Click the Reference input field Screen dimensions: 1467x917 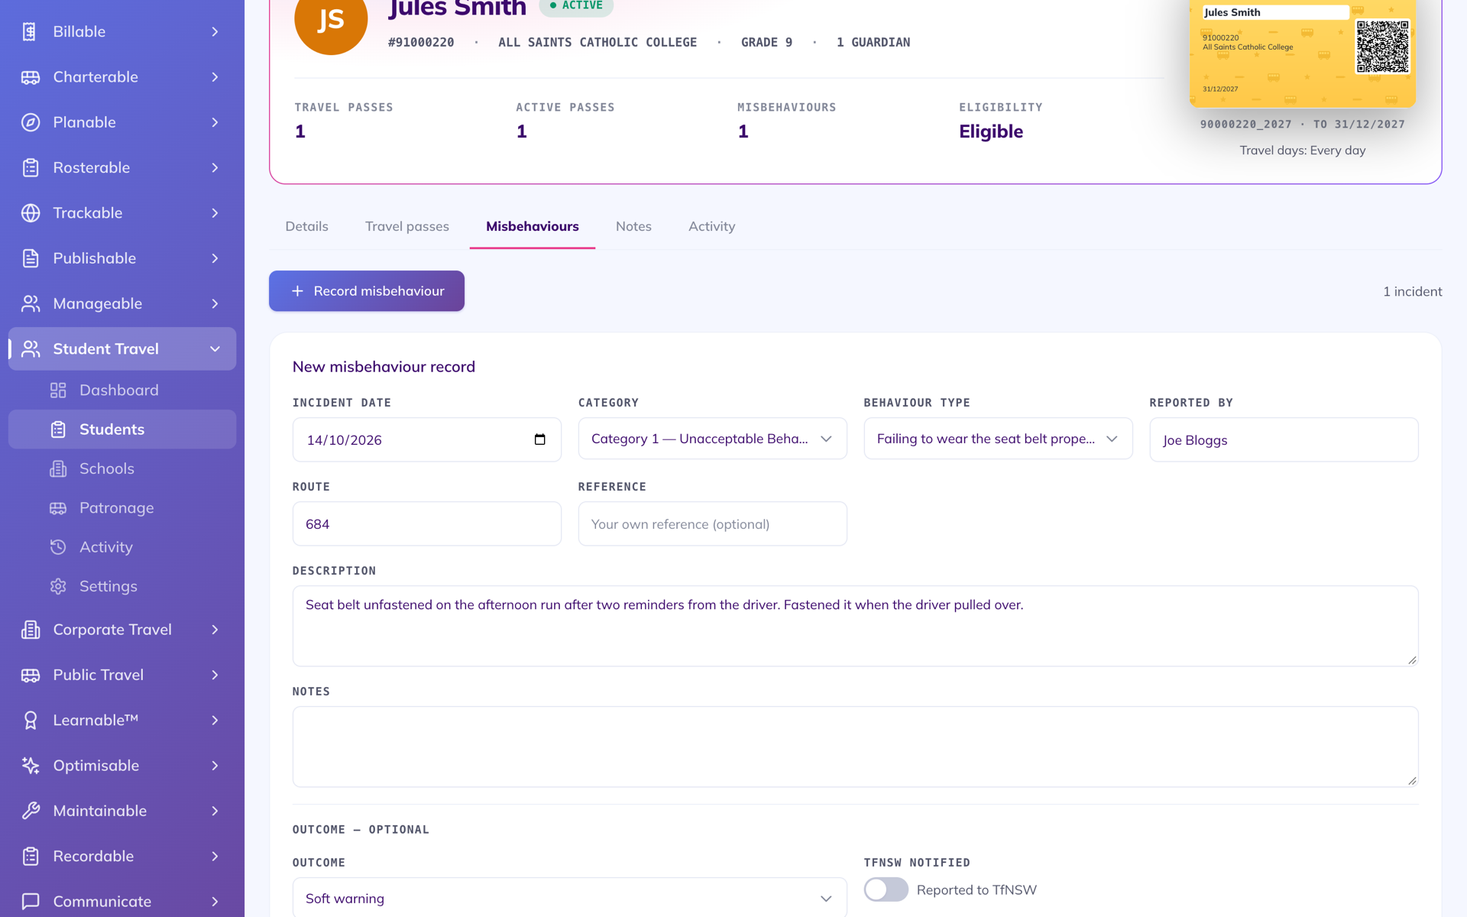tap(712, 523)
